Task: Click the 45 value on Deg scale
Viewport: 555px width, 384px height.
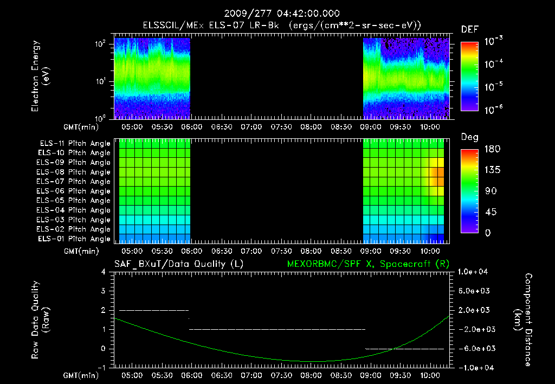Action: coord(491,212)
